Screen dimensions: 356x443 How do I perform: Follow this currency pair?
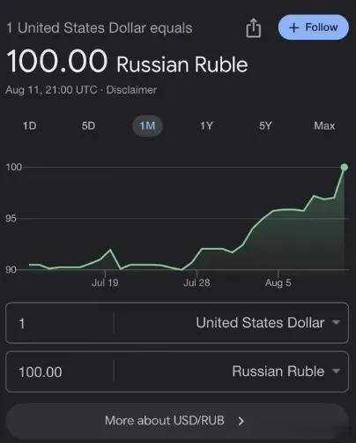[314, 27]
